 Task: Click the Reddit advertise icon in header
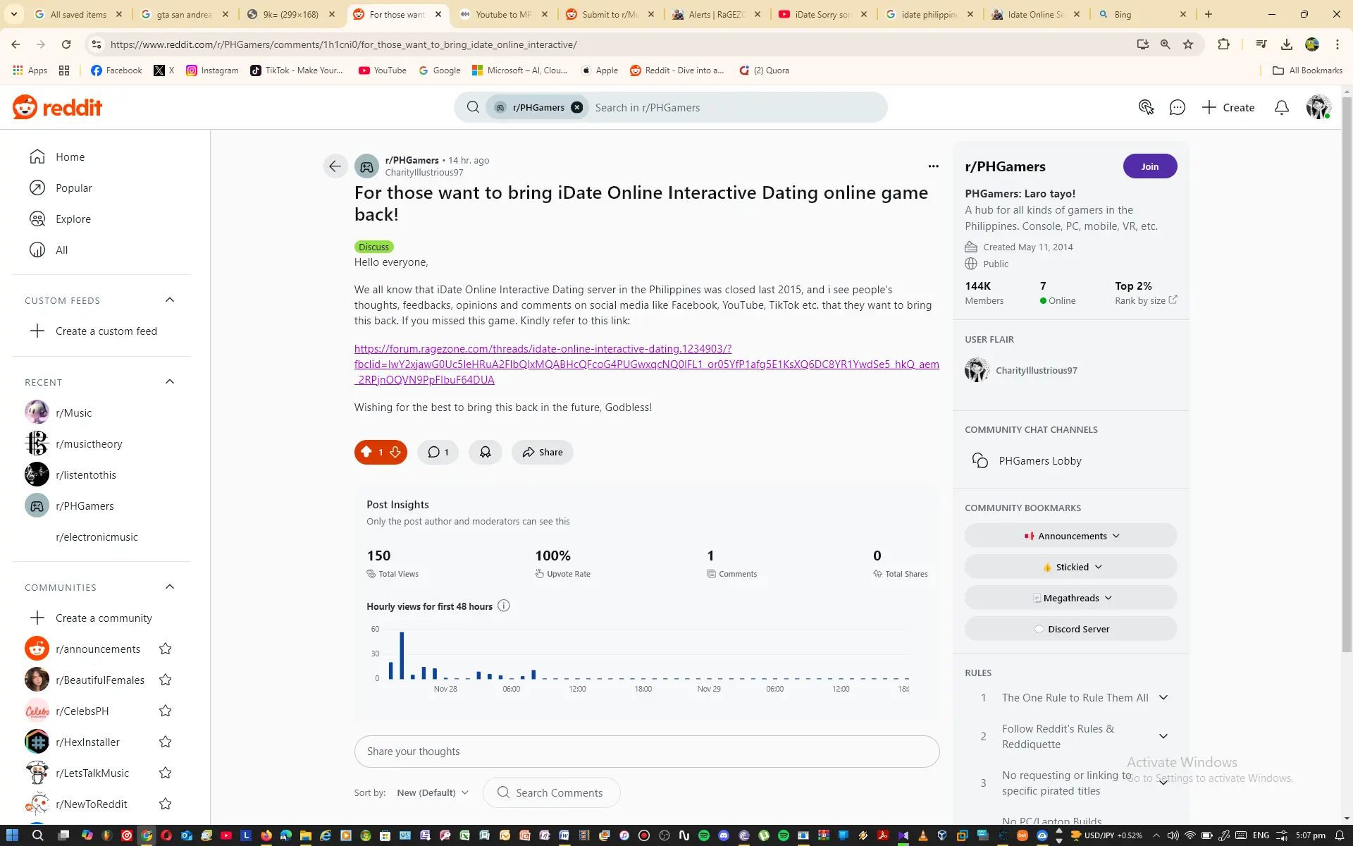[1146, 107]
